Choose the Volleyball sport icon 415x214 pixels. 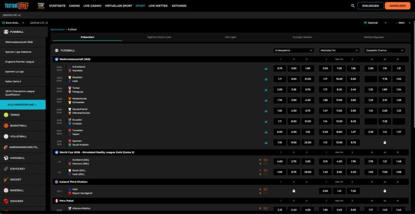pos(6,136)
